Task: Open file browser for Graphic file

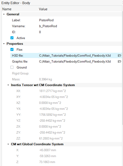Action: (119, 61)
